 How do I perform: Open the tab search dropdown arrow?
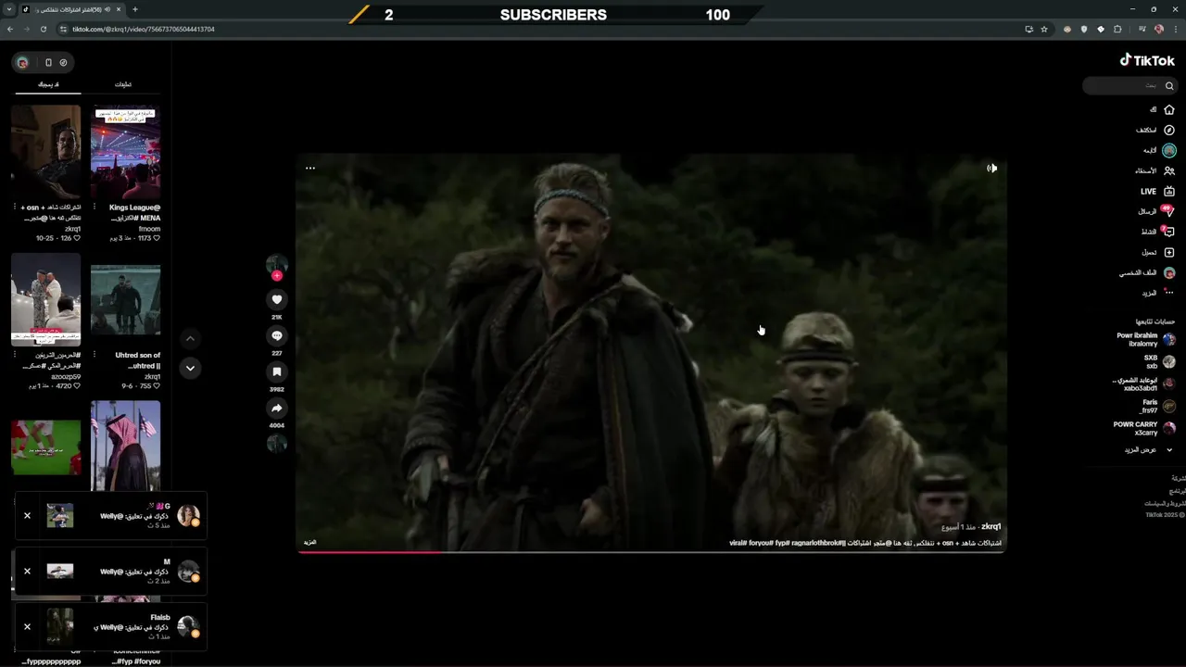coord(9,9)
